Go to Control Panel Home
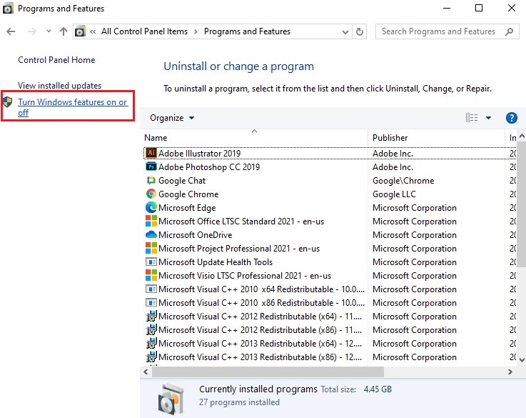The image size is (526, 418). pos(56,60)
